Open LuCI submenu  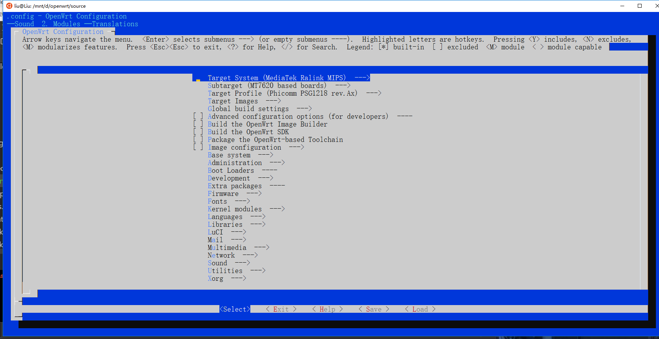[x=227, y=232]
